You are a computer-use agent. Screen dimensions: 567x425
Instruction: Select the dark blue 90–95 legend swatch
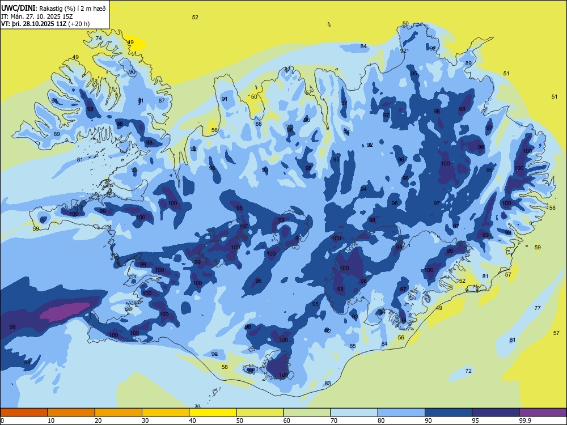(x=448, y=413)
